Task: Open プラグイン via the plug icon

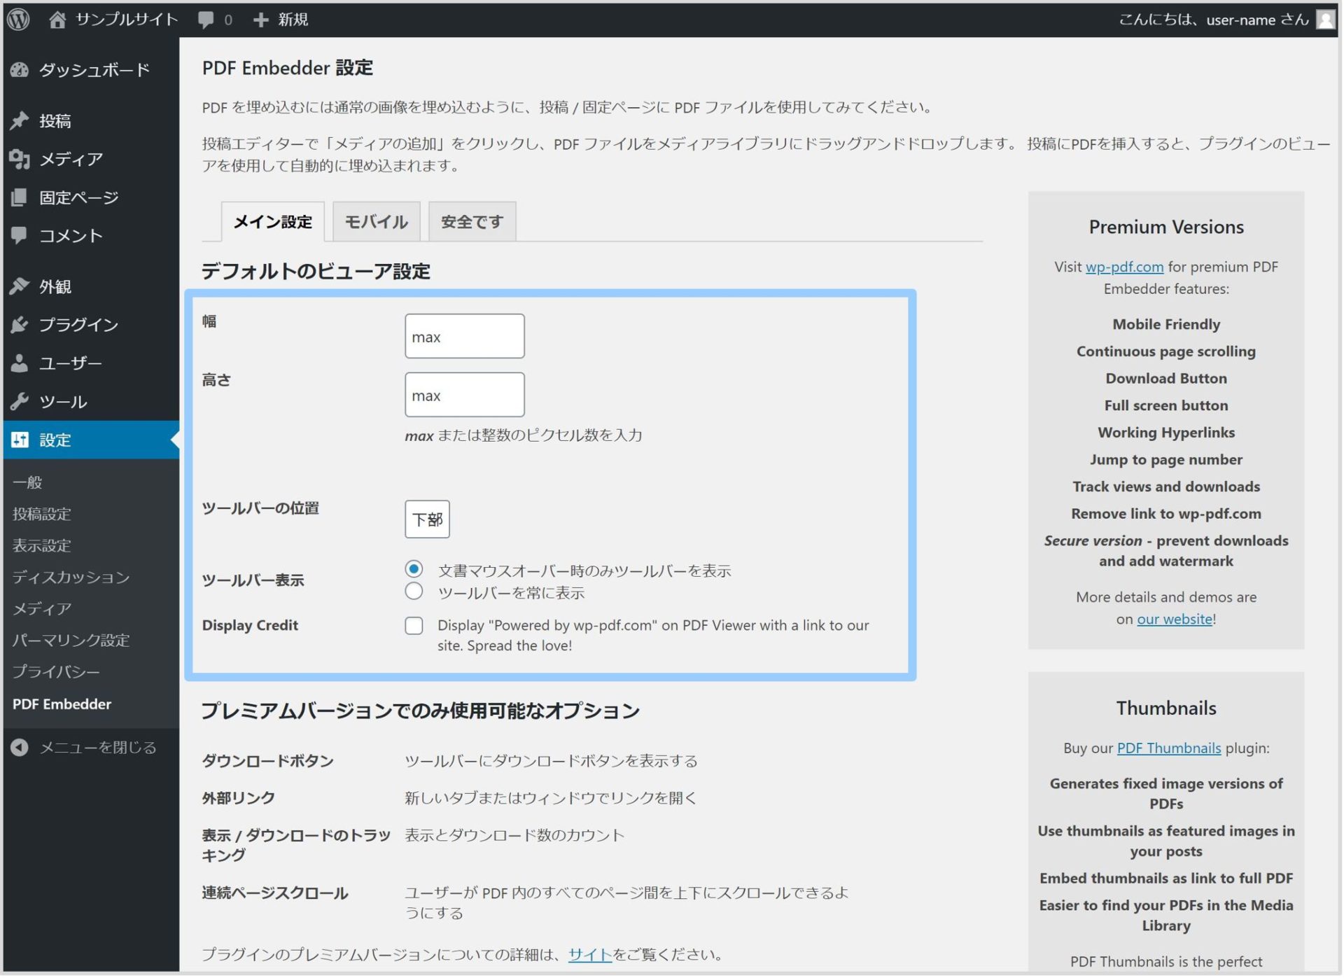Action: point(20,324)
